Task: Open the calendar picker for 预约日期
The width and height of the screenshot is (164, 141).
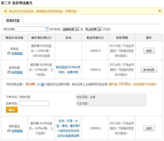Action: (x=47, y=29)
